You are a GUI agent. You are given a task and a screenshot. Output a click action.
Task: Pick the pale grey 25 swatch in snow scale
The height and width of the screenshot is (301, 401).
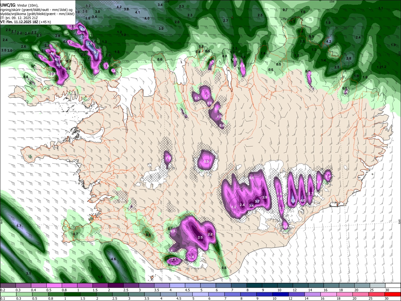coord(378,285)
